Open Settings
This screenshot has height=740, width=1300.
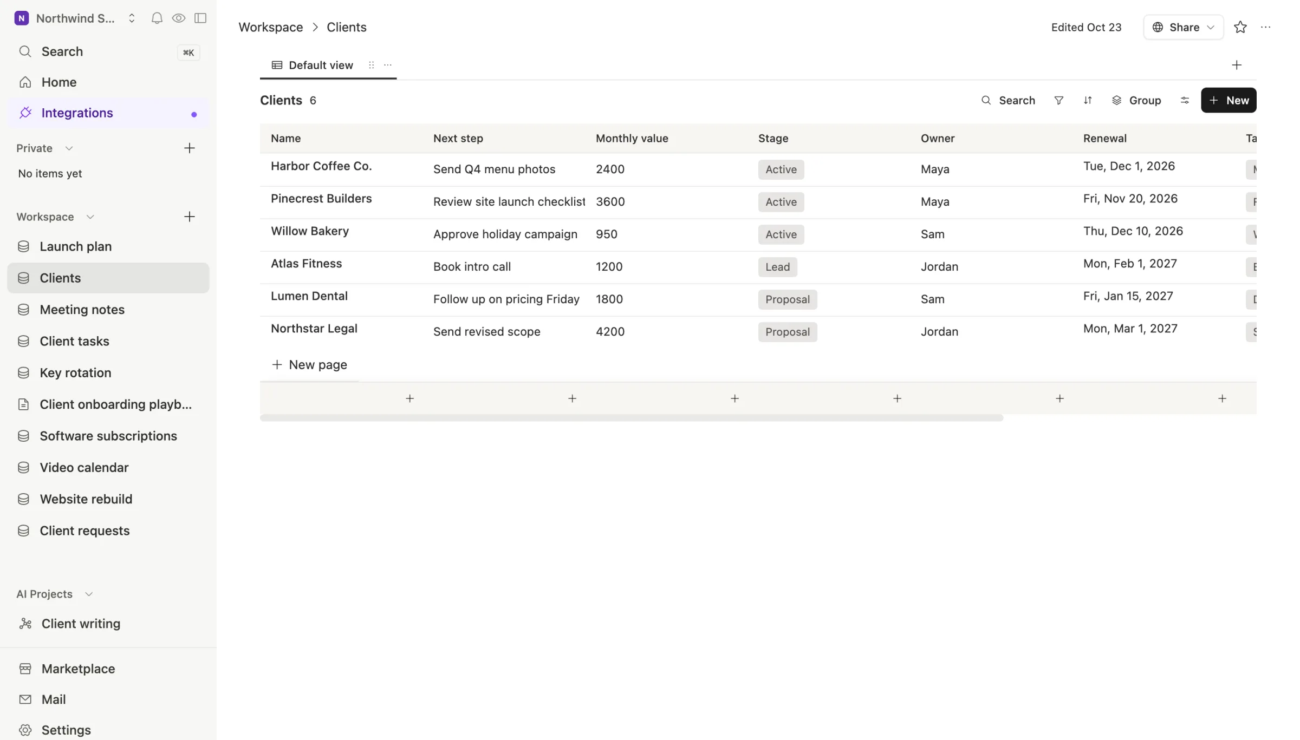pos(108,730)
